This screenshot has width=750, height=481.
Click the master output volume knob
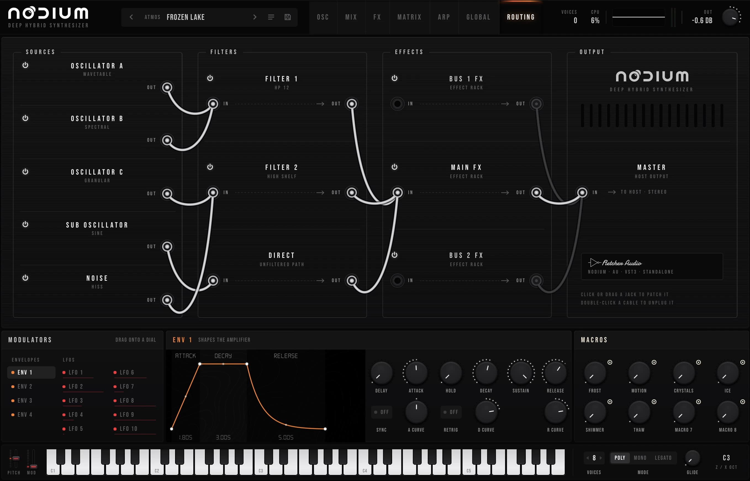click(x=731, y=17)
